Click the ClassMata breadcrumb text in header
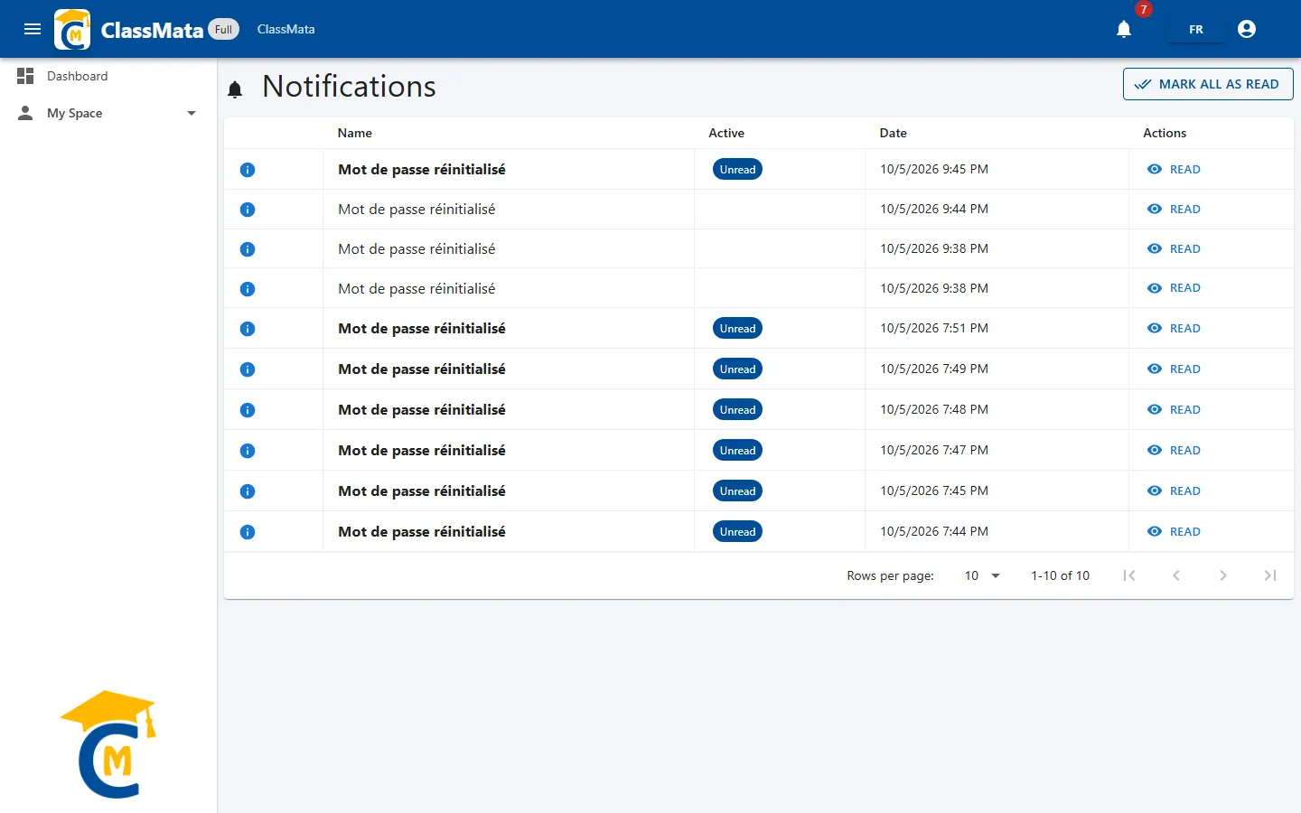The height and width of the screenshot is (813, 1301). (285, 29)
